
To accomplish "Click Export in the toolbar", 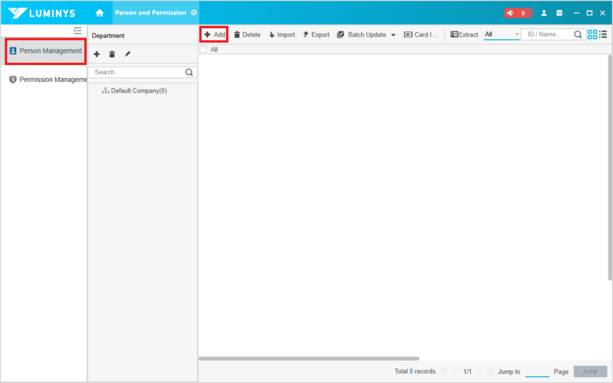I will pyautogui.click(x=316, y=34).
